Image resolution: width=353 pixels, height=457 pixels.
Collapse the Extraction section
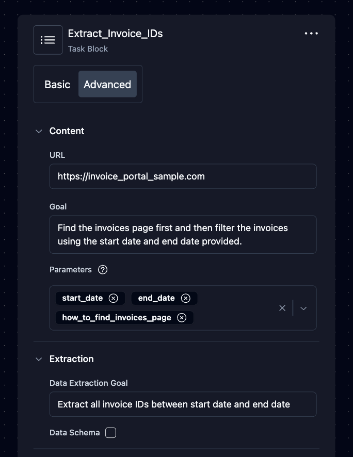[39, 359]
